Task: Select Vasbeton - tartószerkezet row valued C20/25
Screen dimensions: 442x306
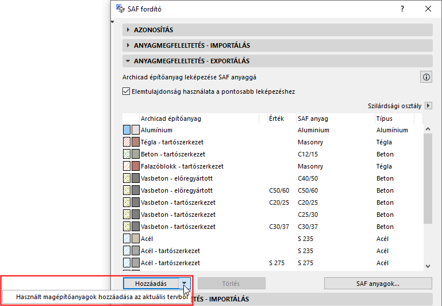Action: (x=273, y=202)
